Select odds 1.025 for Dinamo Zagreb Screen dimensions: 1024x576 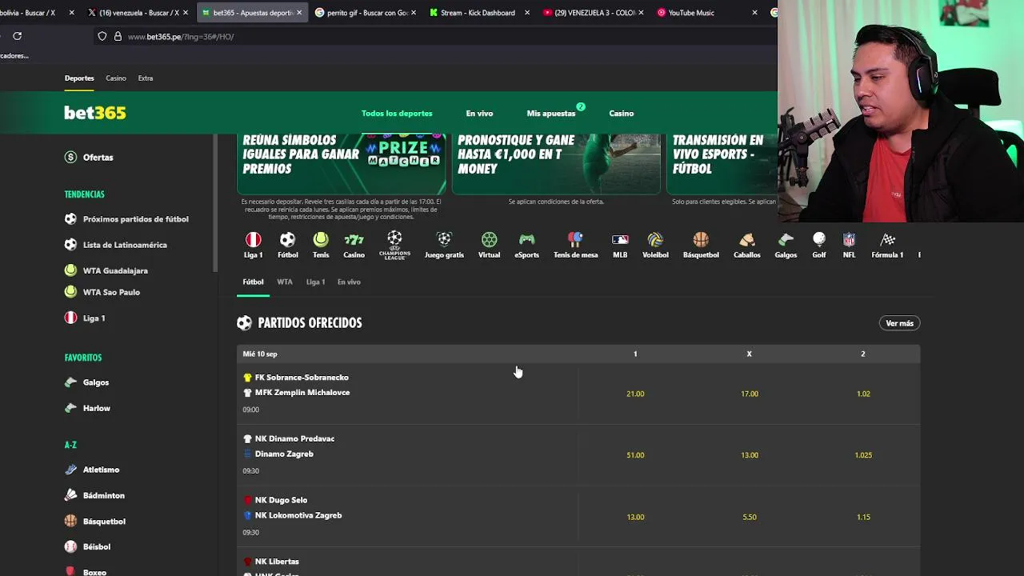tap(863, 455)
